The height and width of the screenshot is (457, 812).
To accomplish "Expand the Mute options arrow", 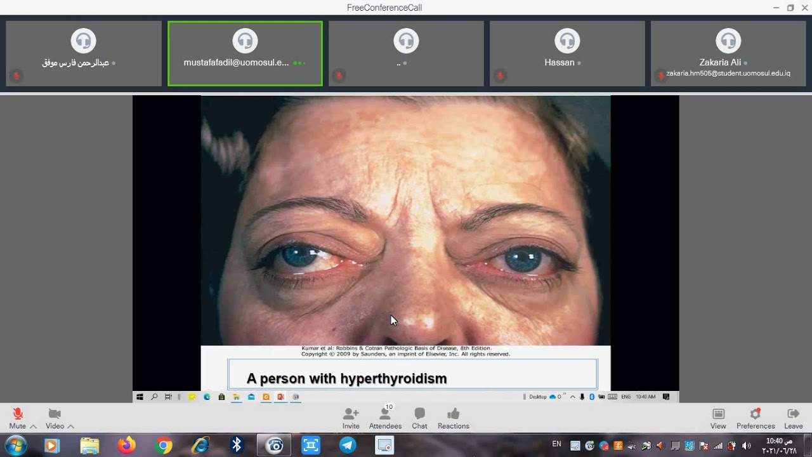I will pos(33,427).
